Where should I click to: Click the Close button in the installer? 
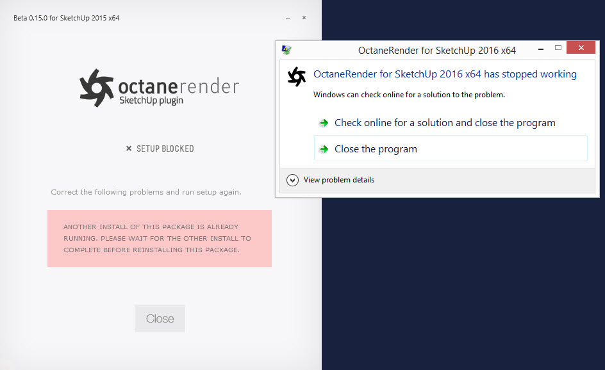[x=160, y=319]
